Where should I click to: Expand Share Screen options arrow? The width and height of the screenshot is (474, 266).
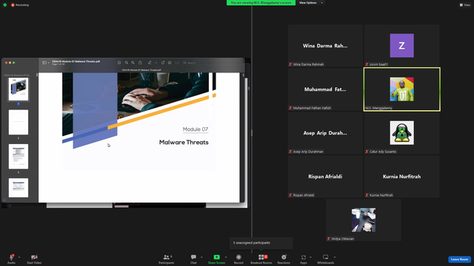225,257
